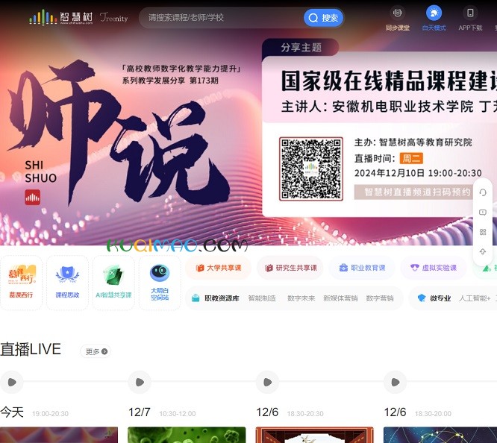Click the QR code in banner

point(311,169)
